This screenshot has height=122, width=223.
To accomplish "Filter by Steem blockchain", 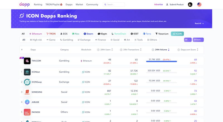I will (x=88, y=34).
